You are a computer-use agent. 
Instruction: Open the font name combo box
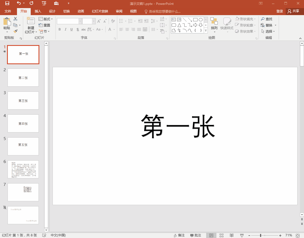click(70, 21)
